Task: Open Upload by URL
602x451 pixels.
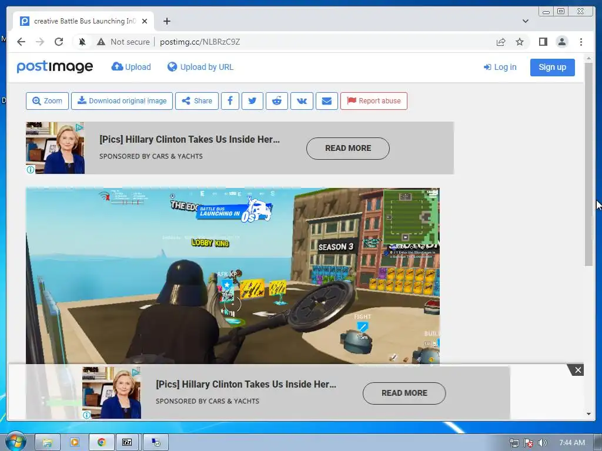Action: tap(200, 67)
